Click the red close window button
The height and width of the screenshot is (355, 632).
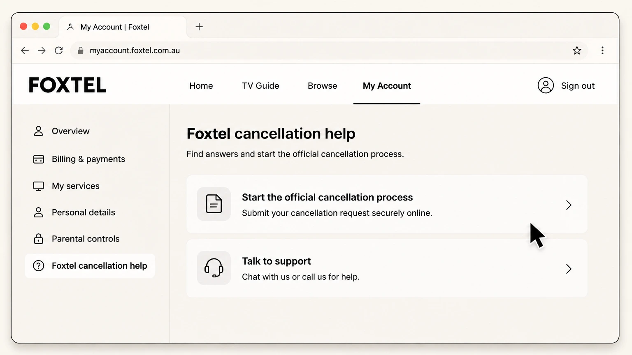point(23,26)
